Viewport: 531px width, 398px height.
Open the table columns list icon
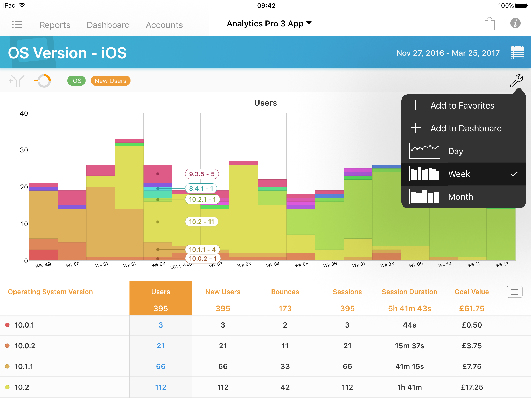[x=514, y=292]
